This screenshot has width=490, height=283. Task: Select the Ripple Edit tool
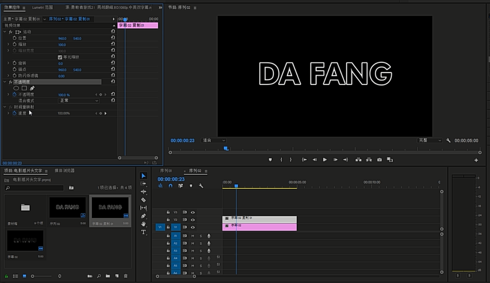(143, 192)
